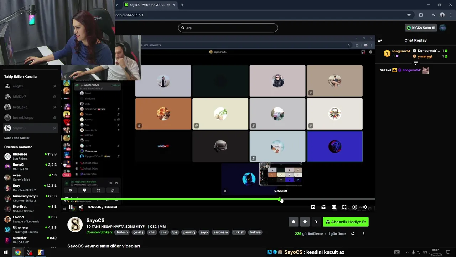Click the Windows Start button
This screenshot has height=257, width=456.
coord(6,252)
